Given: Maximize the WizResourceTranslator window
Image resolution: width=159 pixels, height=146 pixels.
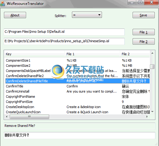Looking at the screenshot, I should point(140,2).
